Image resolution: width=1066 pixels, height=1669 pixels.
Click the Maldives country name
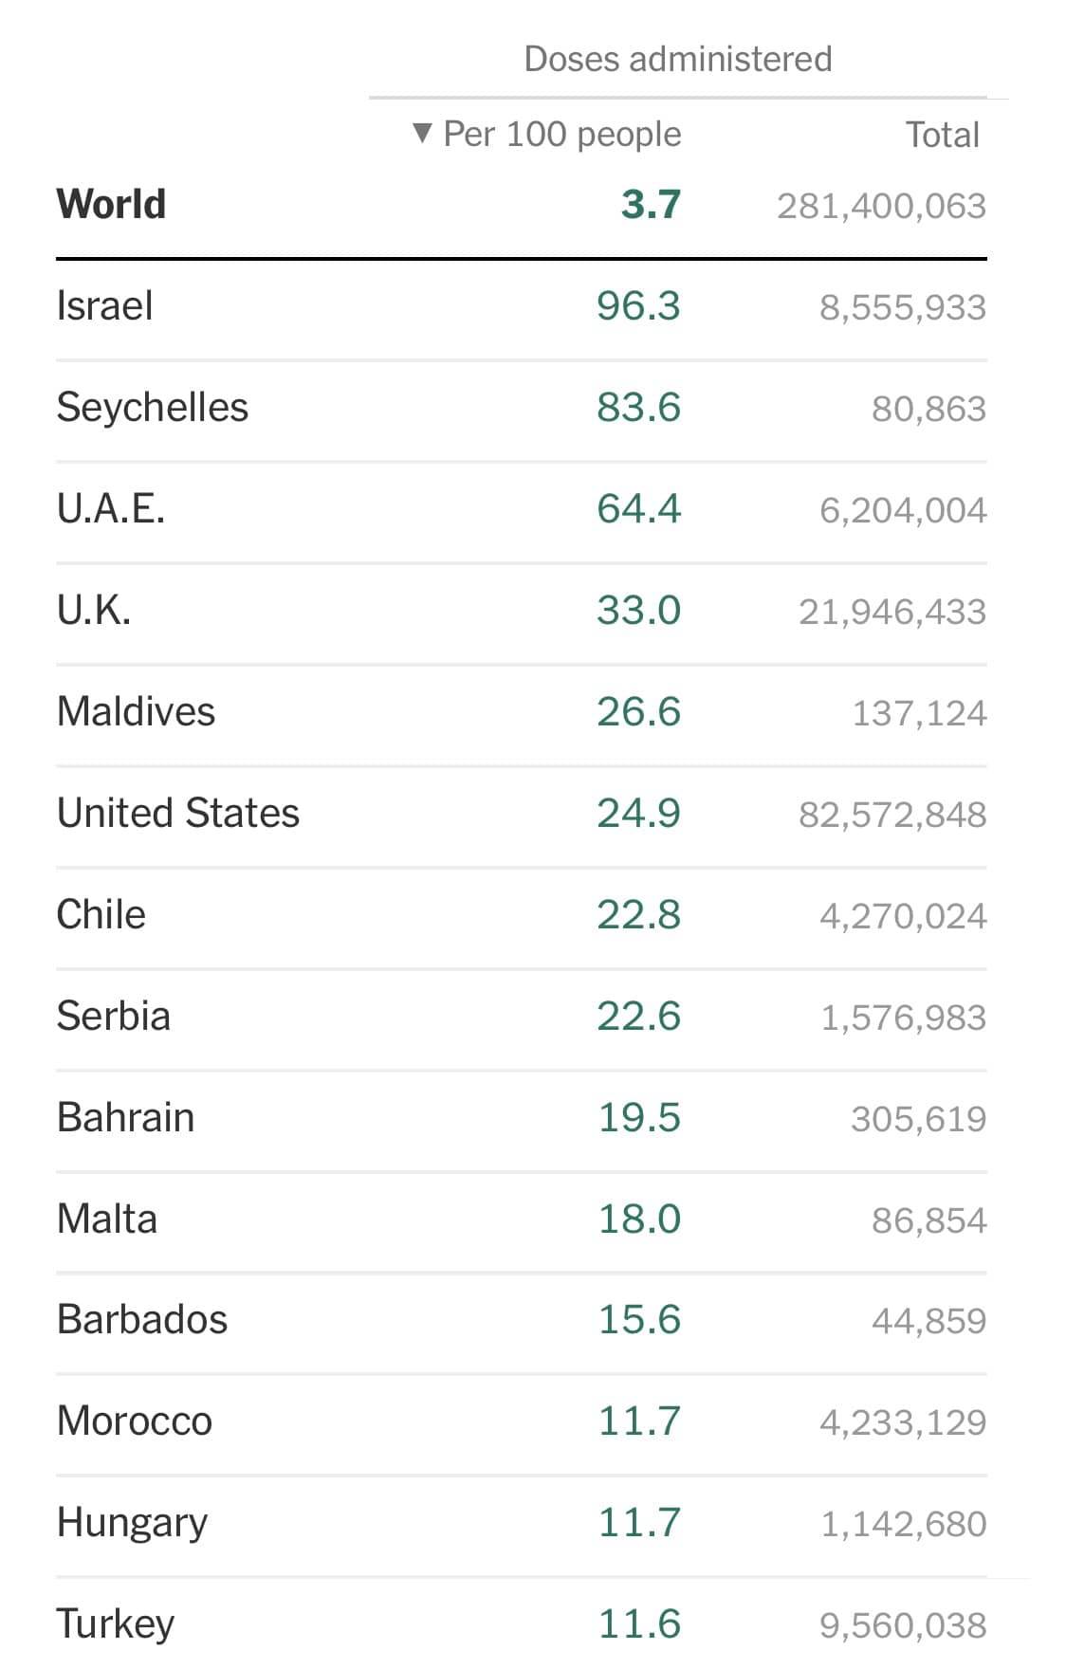pyautogui.click(x=136, y=712)
